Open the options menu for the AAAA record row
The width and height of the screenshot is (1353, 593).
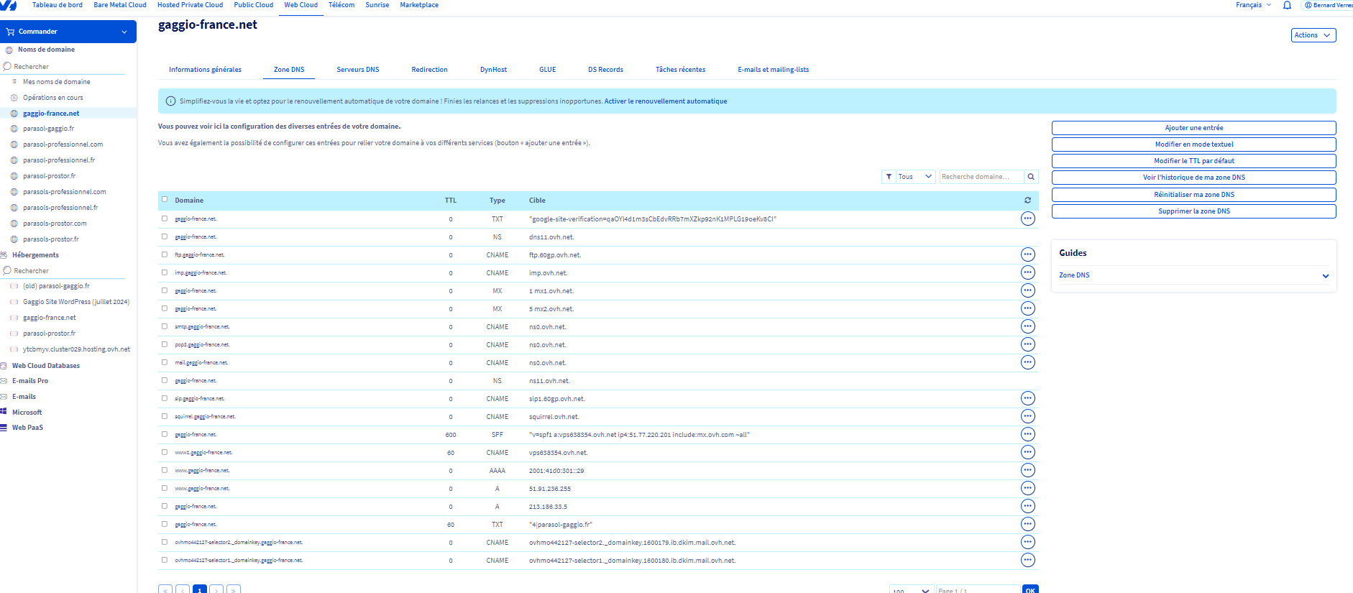coord(1027,470)
